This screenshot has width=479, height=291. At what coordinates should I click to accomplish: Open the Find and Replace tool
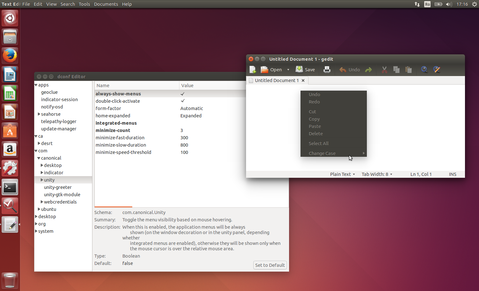click(x=437, y=69)
